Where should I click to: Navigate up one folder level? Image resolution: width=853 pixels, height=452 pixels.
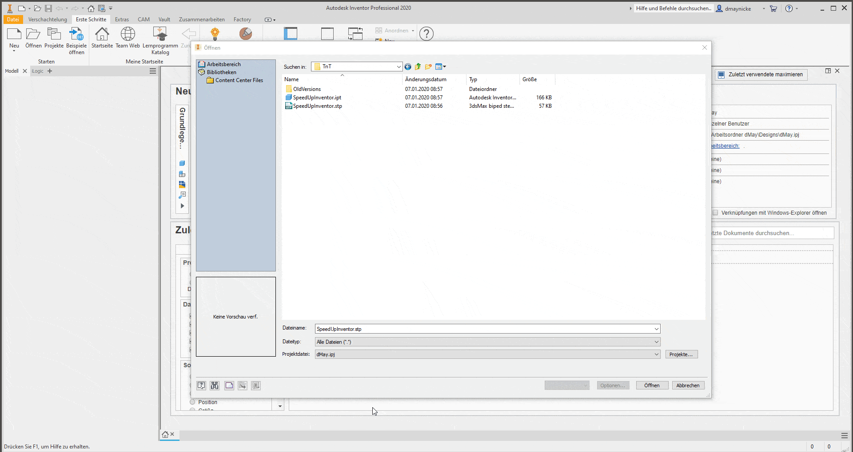coord(418,67)
